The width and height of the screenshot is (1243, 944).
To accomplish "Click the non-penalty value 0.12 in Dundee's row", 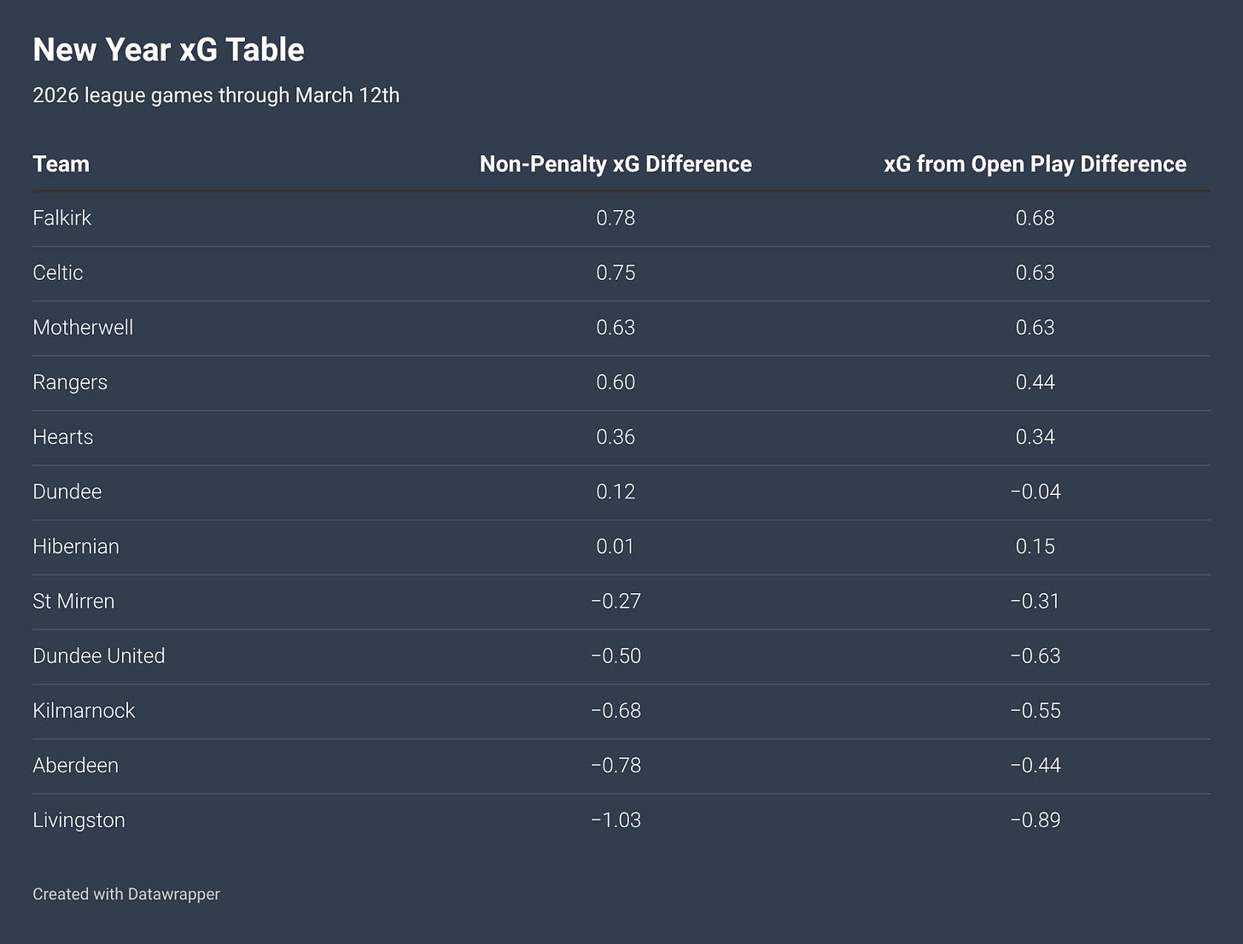I will pos(616,492).
